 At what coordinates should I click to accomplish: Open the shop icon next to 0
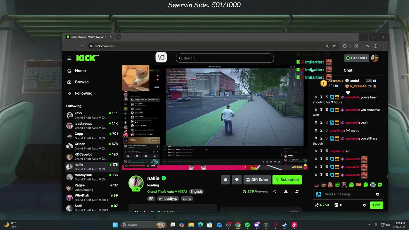(336, 205)
